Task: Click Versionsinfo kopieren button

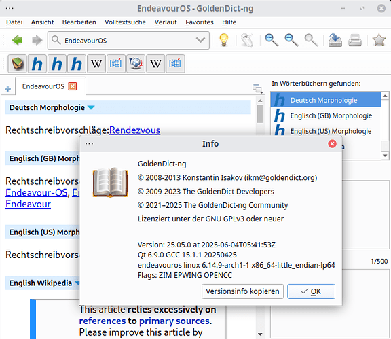Action: (x=242, y=291)
